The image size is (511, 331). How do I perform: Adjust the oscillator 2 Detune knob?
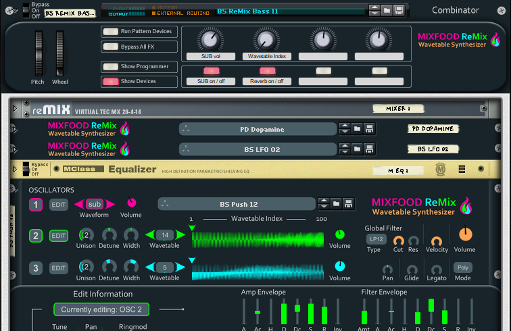coord(109,235)
